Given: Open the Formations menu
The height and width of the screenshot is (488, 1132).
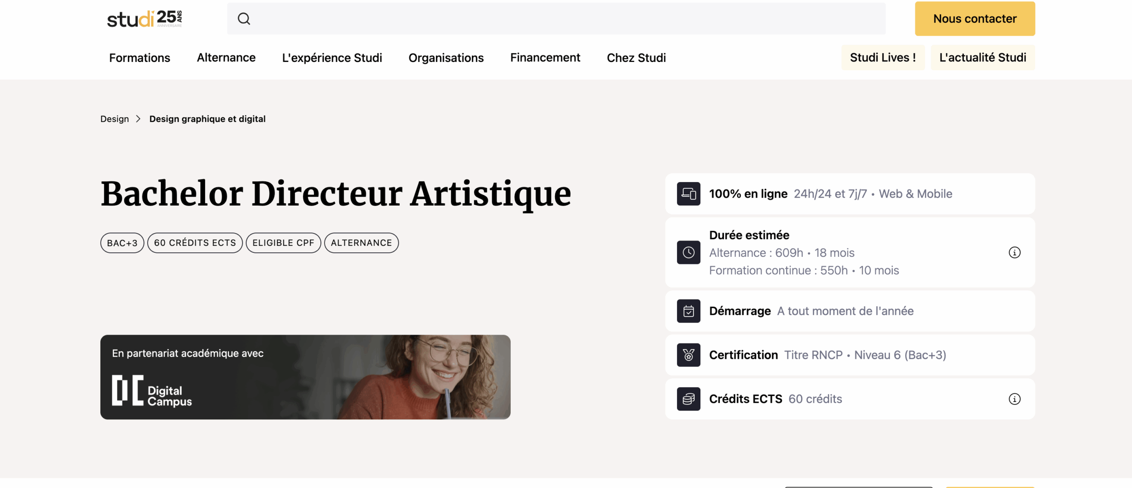Looking at the screenshot, I should pos(140,58).
